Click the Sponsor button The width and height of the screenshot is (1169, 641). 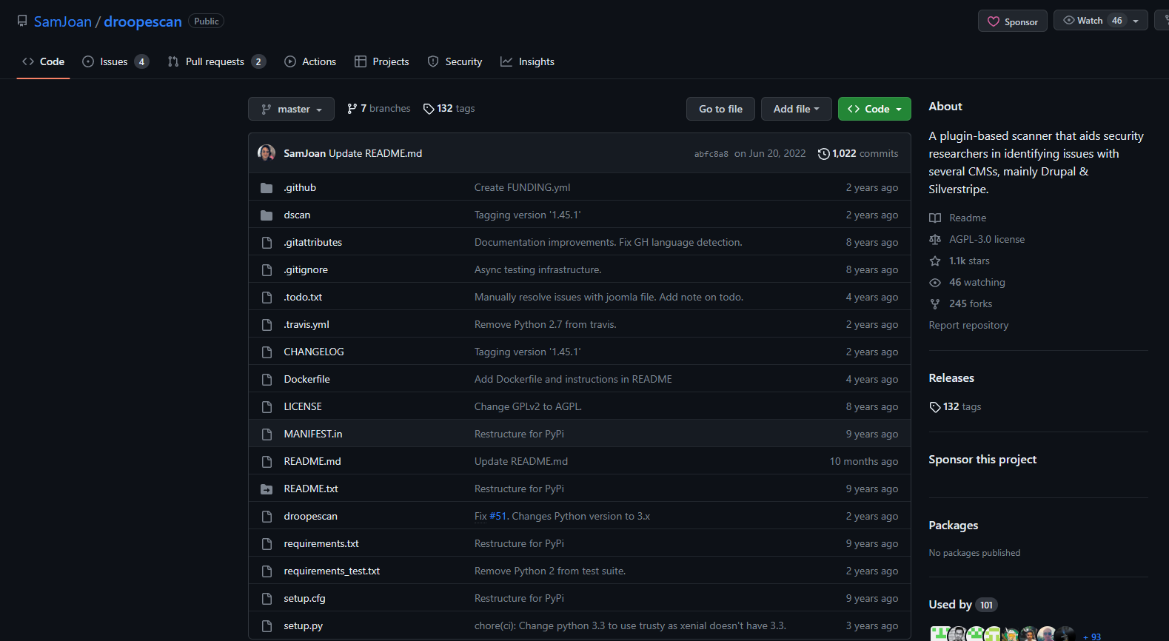pos(1013,21)
